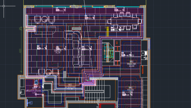This screenshot has height=108, width=191.
Task: Select the dining table block
Action: [x=124, y=21]
